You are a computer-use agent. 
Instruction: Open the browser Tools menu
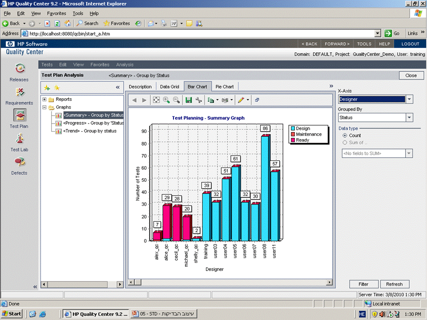77,13
